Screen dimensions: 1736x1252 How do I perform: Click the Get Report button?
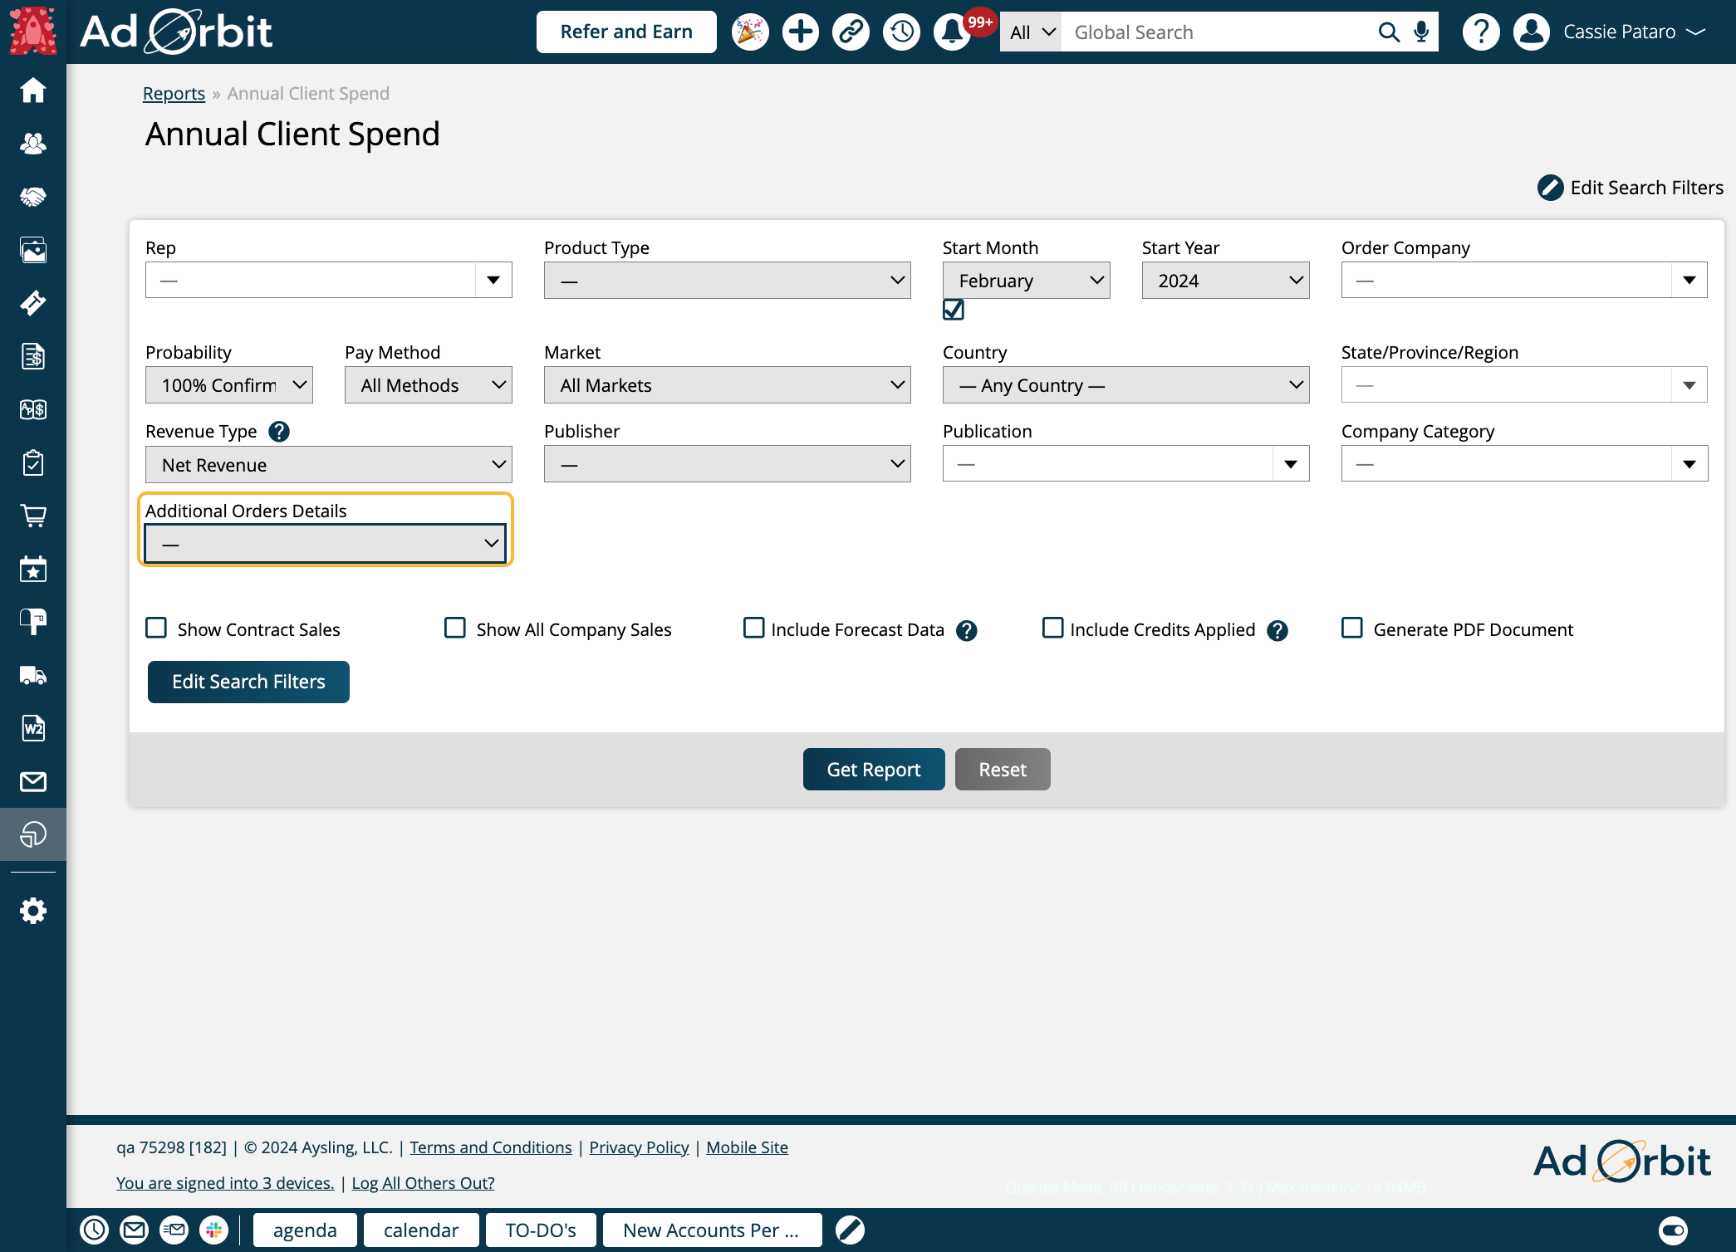(x=873, y=770)
